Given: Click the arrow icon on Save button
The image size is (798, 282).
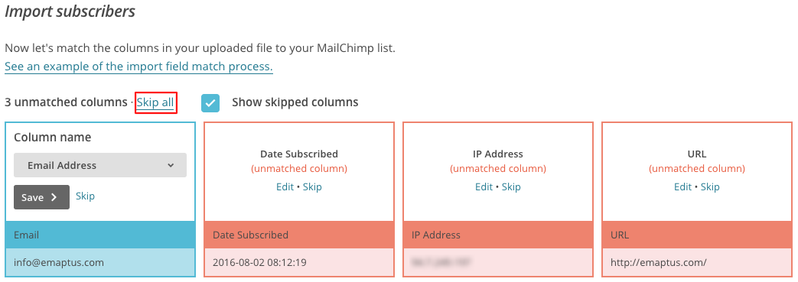Looking at the screenshot, I should tap(54, 197).
